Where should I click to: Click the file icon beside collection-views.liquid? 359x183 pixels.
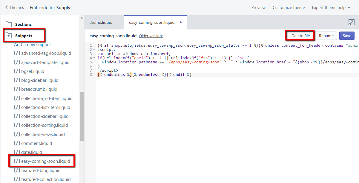(17, 134)
